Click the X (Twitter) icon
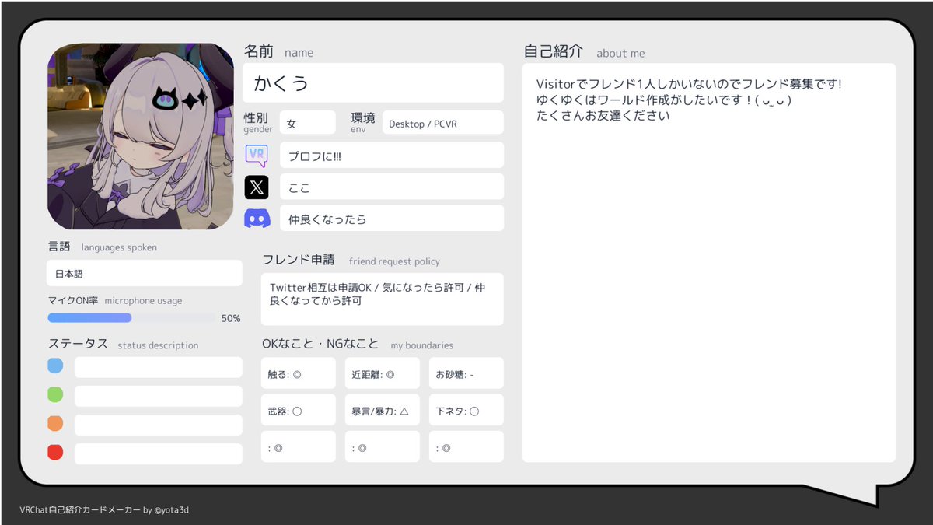This screenshot has width=933, height=525. [x=257, y=187]
